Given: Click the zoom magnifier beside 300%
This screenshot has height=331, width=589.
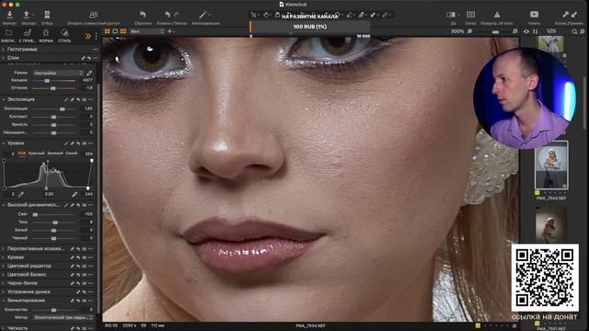Looking at the screenshot, I should (x=469, y=31).
